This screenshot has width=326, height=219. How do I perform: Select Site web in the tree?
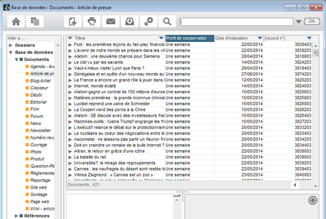39,187
